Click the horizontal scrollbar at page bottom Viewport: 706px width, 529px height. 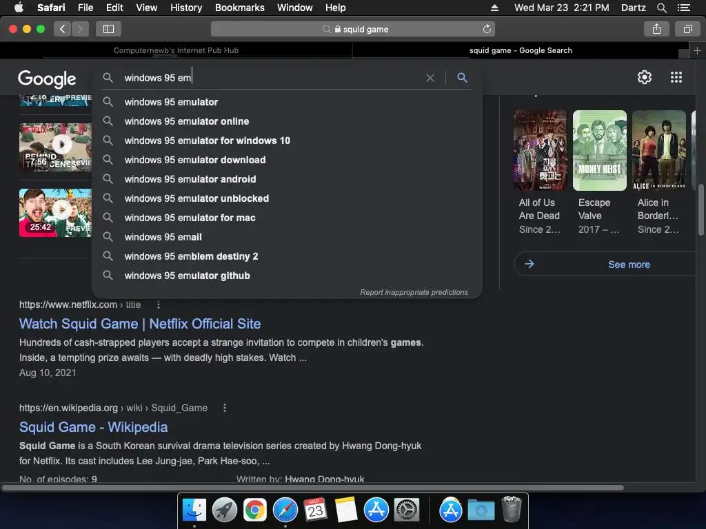[313, 488]
